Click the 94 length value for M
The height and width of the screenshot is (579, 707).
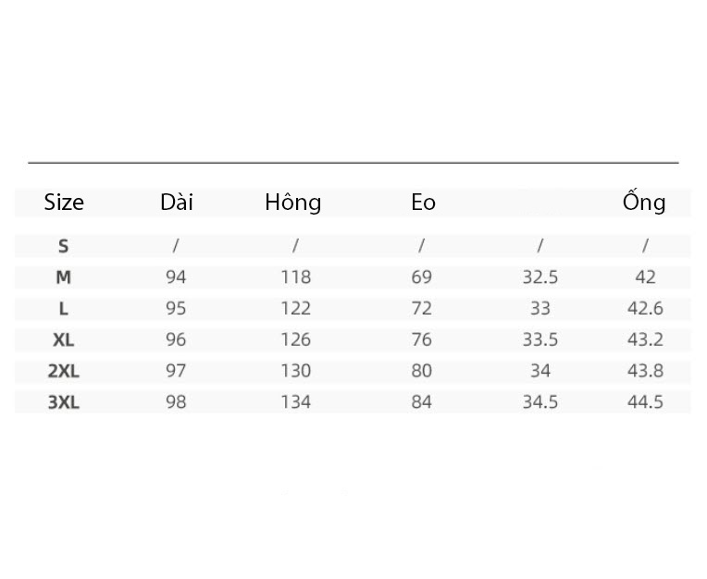point(176,277)
